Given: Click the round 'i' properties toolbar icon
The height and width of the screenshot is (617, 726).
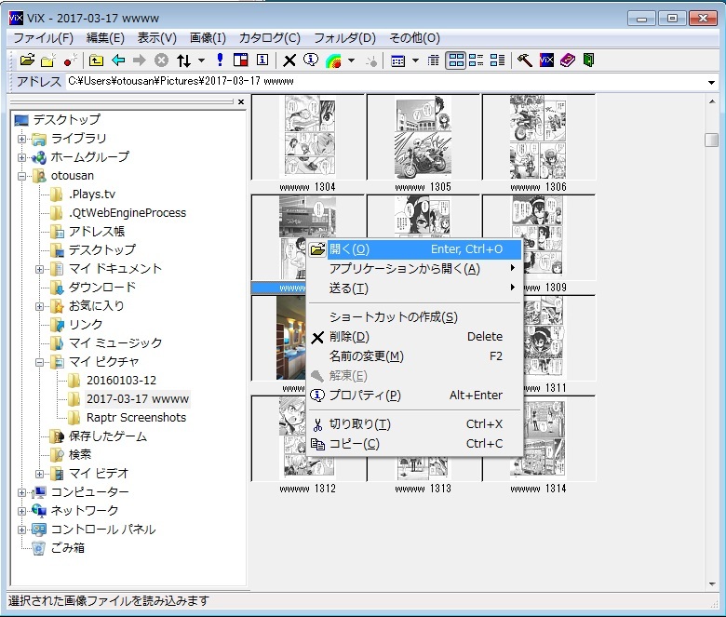Looking at the screenshot, I should 311,60.
